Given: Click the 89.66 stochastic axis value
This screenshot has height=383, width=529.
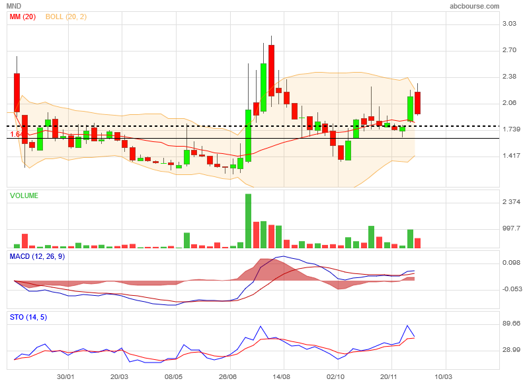Looking at the screenshot, I should 511,324.
